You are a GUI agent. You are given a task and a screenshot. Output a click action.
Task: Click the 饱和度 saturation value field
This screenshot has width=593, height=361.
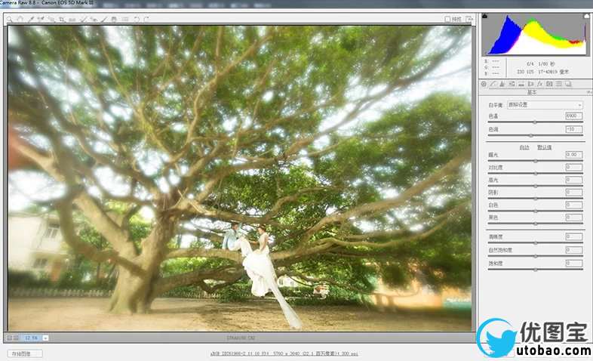(573, 264)
